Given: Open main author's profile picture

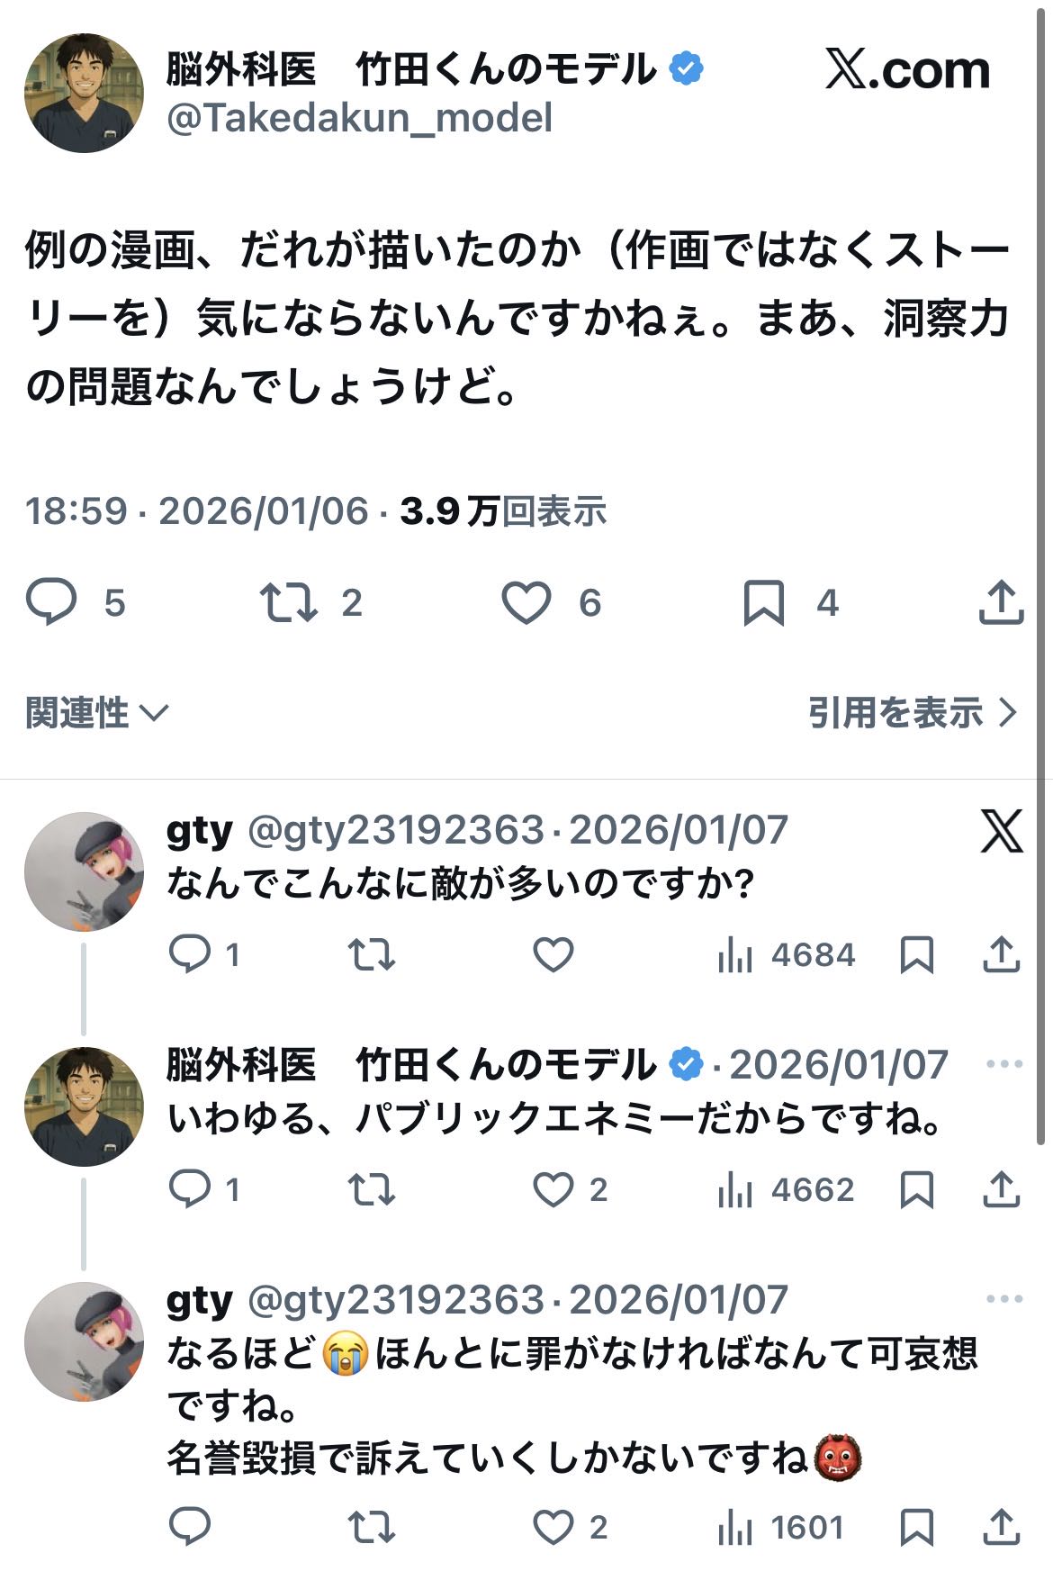Looking at the screenshot, I should pos(84,93).
